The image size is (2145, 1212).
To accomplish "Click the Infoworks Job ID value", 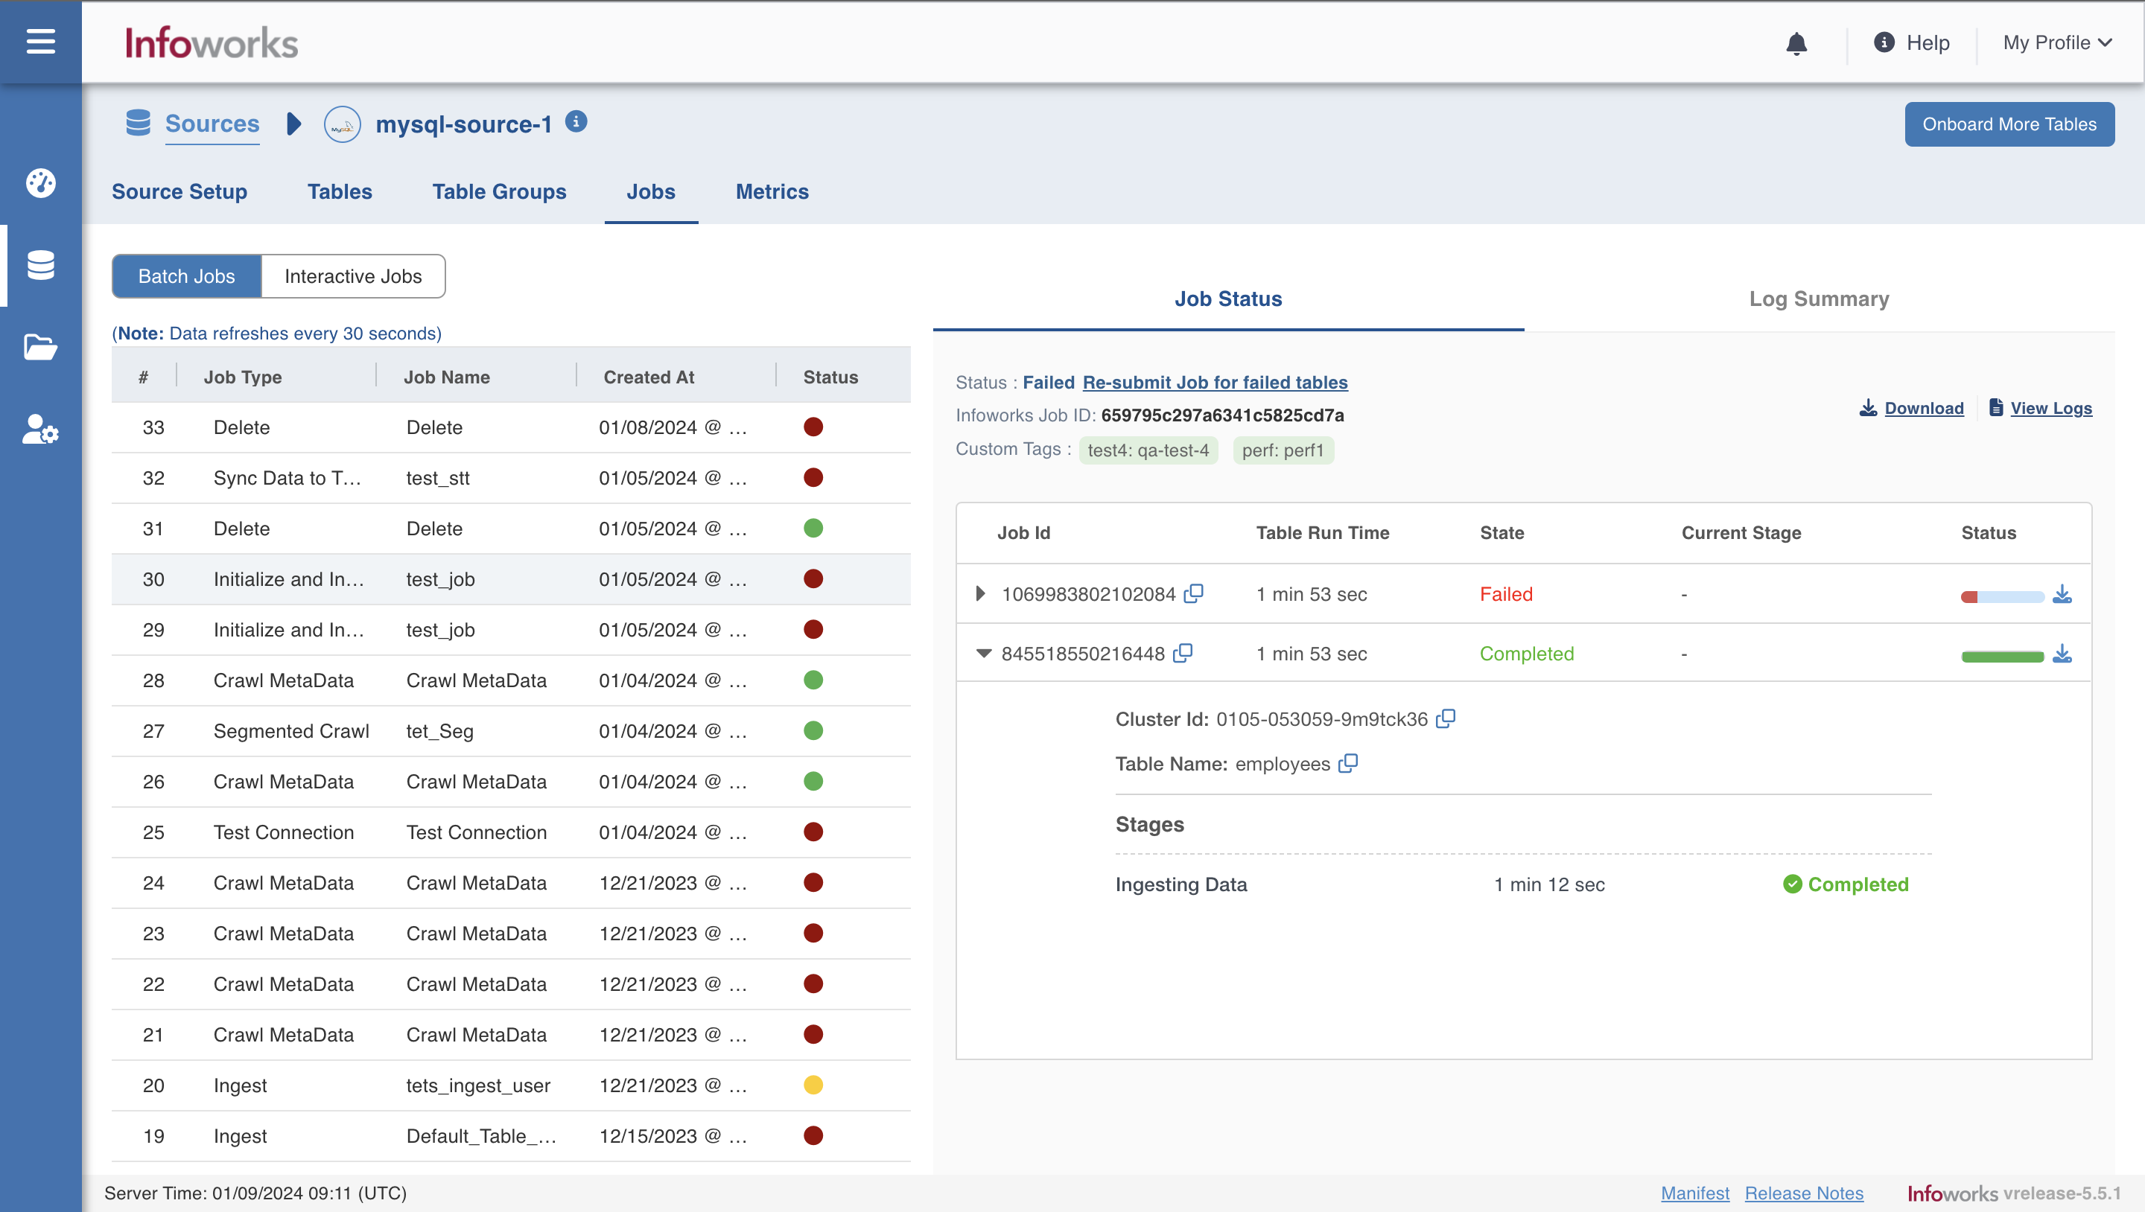I will pyautogui.click(x=1221, y=415).
